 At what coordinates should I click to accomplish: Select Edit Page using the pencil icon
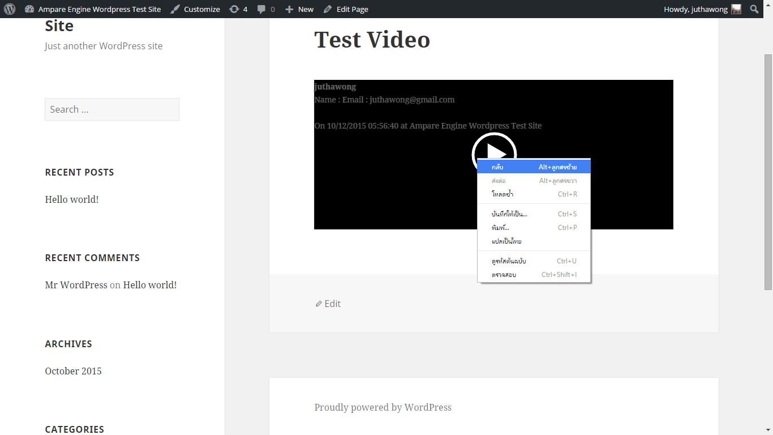[x=345, y=8]
